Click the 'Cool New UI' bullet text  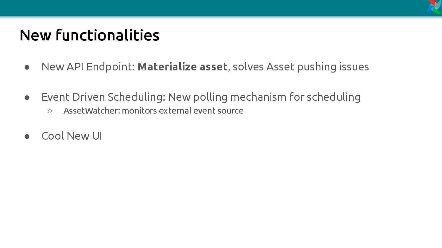tap(72, 136)
